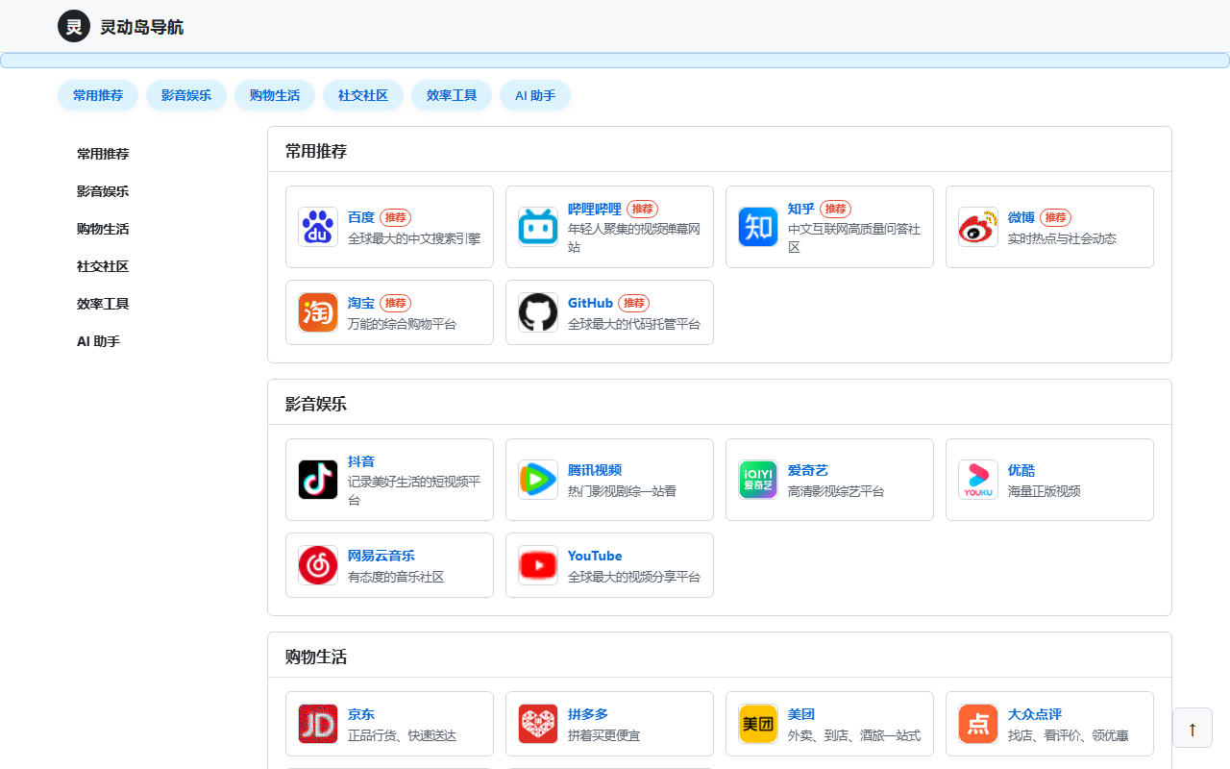
Task: Open the 爱奇艺 link title
Action: (x=808, y=470)
